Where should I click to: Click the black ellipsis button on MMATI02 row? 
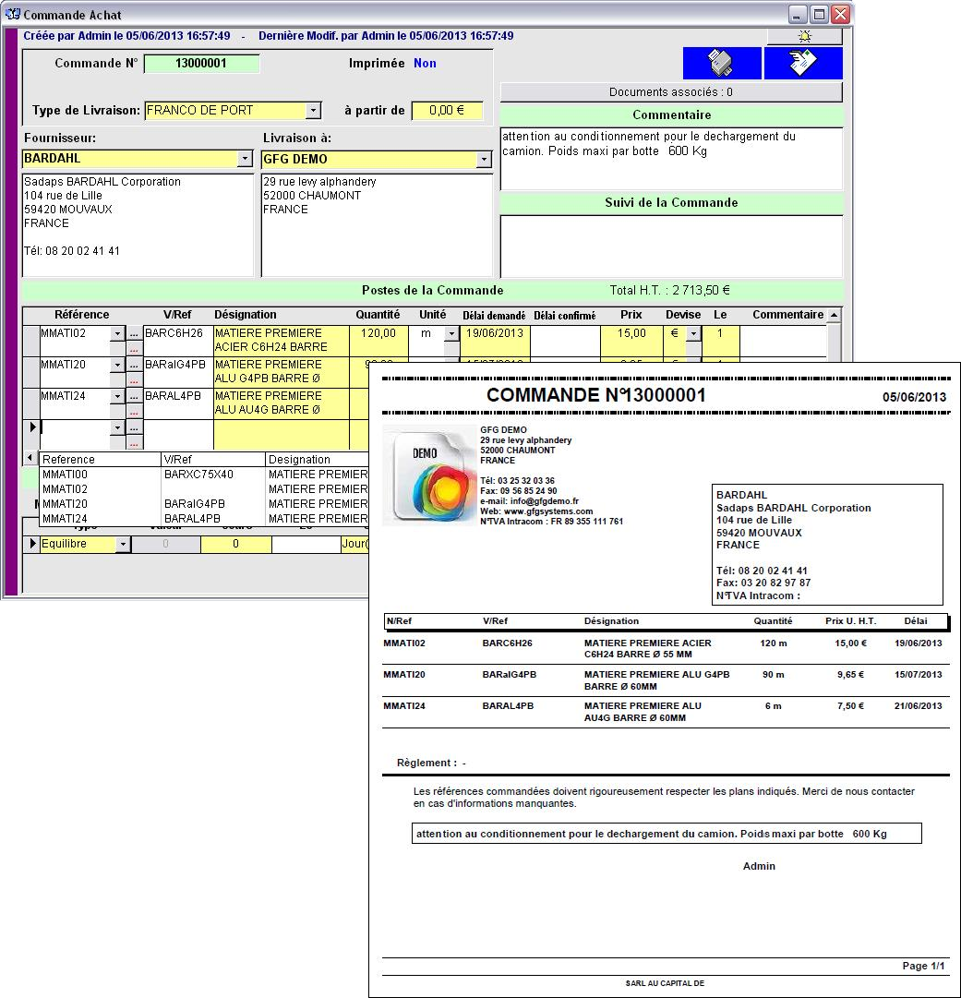[134, 333]
